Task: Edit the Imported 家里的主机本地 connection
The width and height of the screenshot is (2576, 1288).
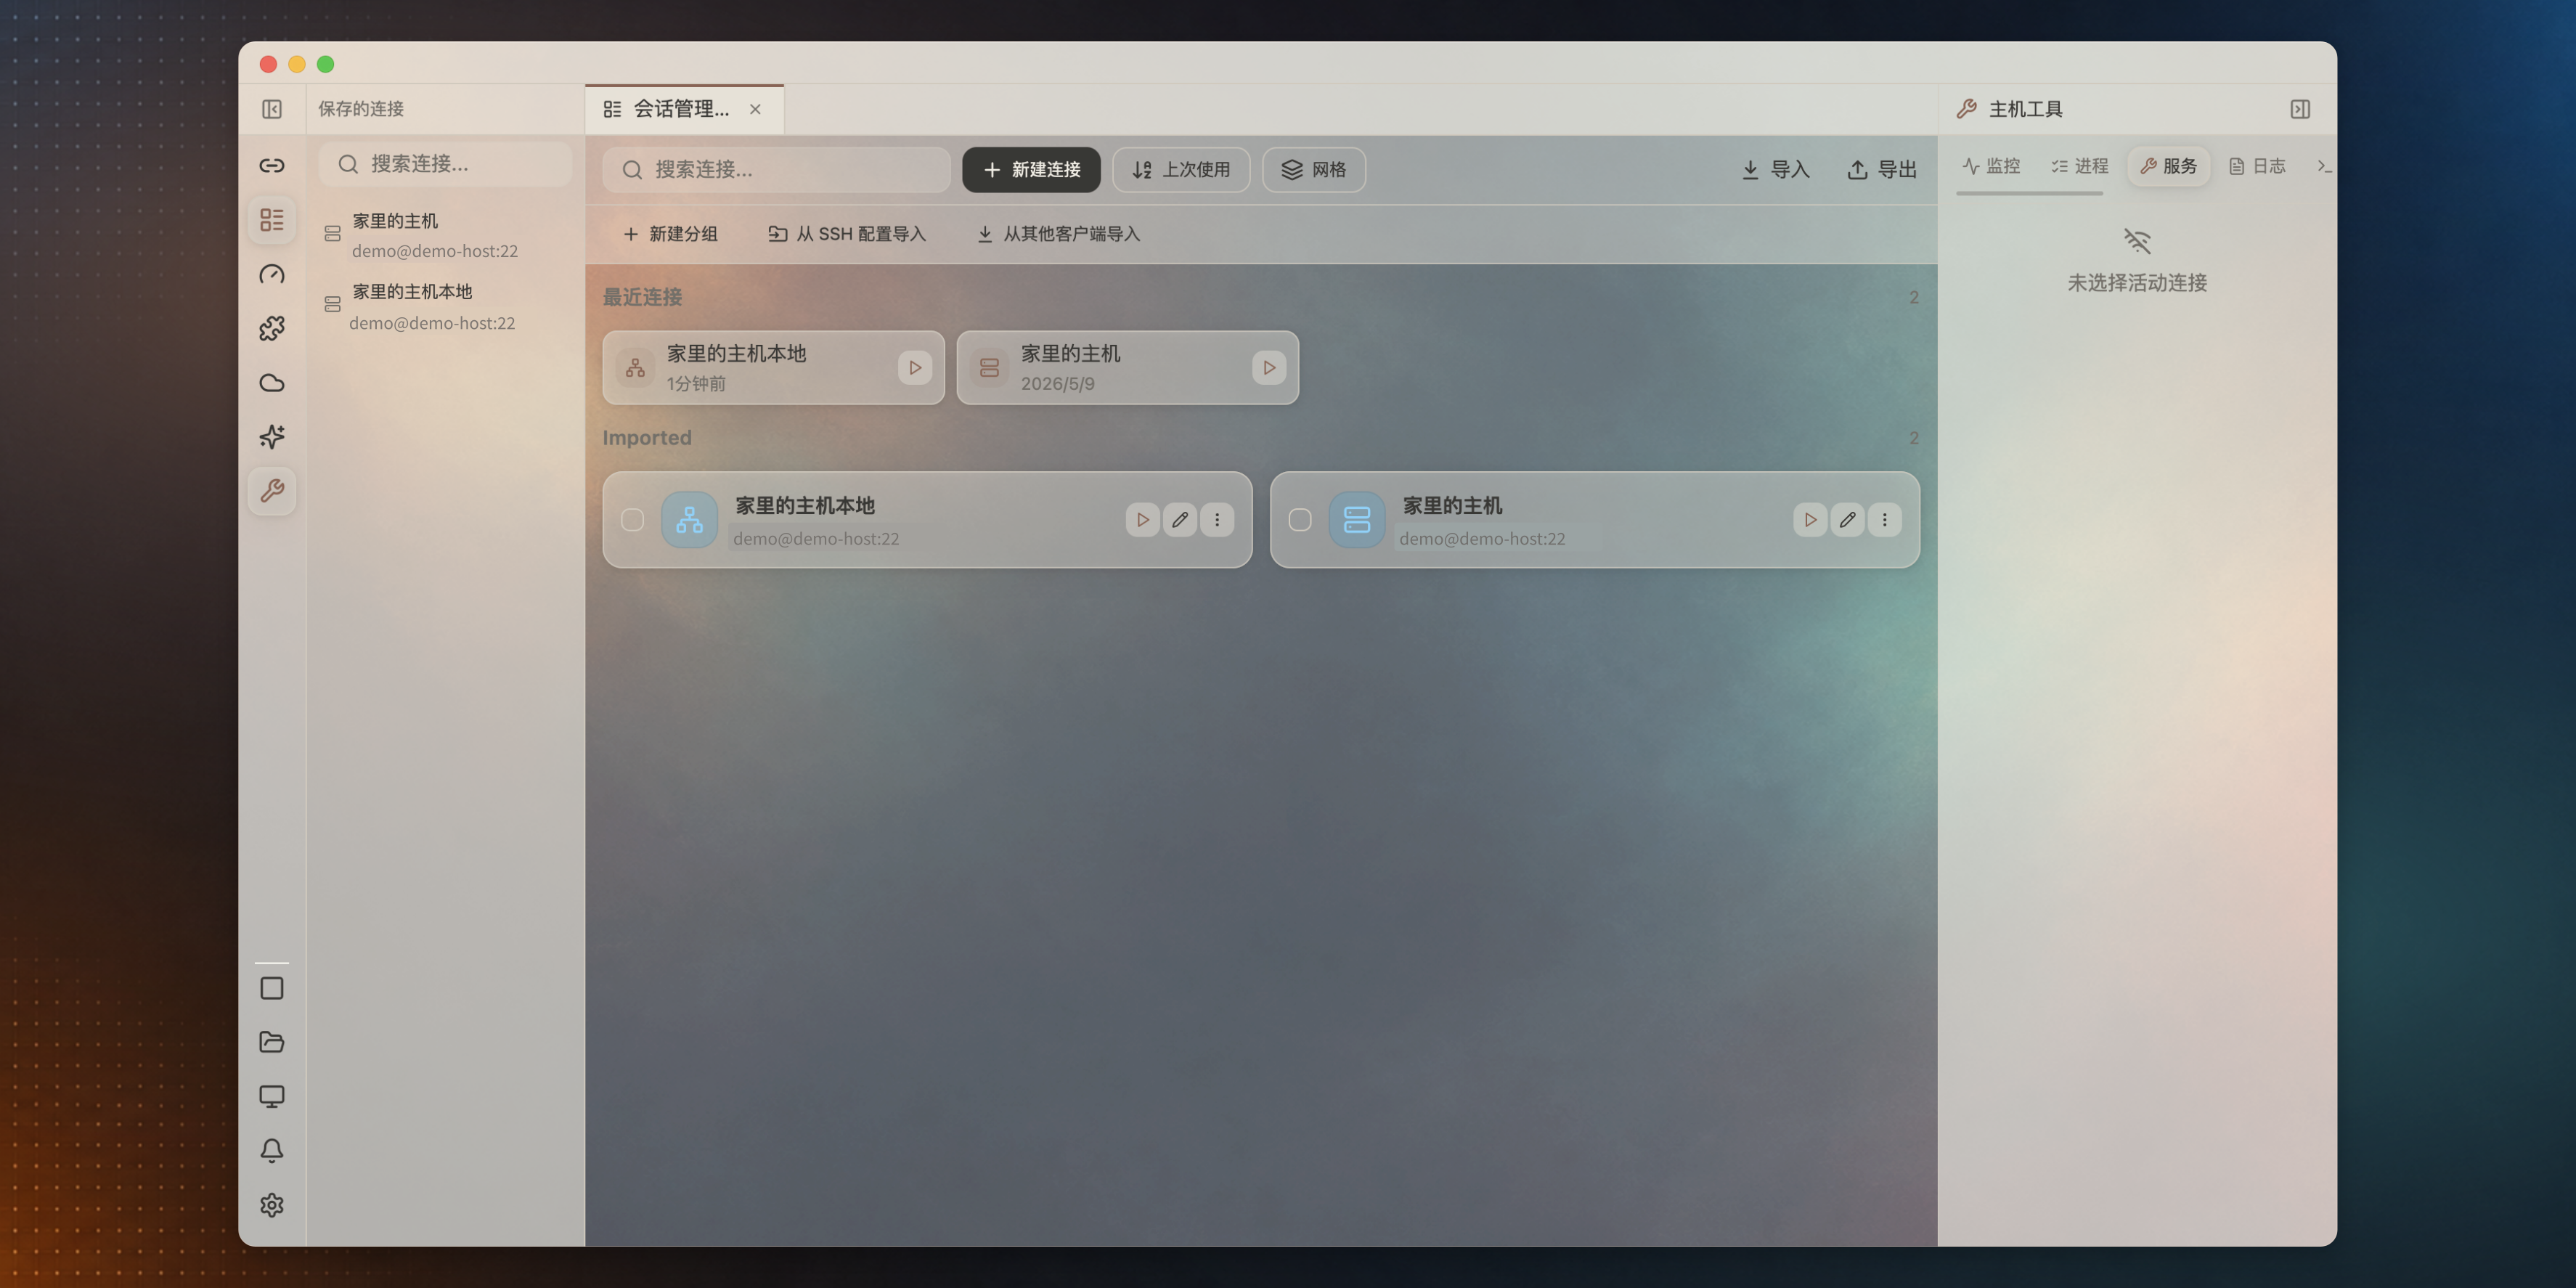Action: tap(1180, 520)
